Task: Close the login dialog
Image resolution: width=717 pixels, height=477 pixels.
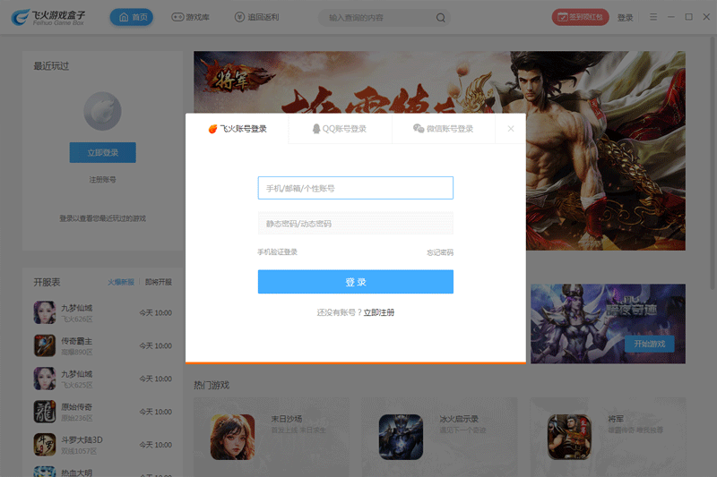Action: (511, 129)
